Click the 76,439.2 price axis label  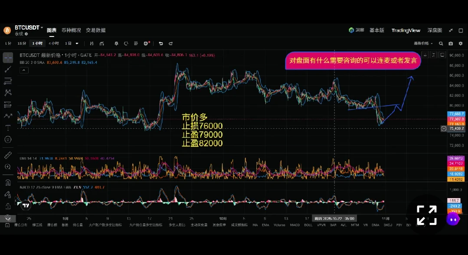tap(456, 129)
